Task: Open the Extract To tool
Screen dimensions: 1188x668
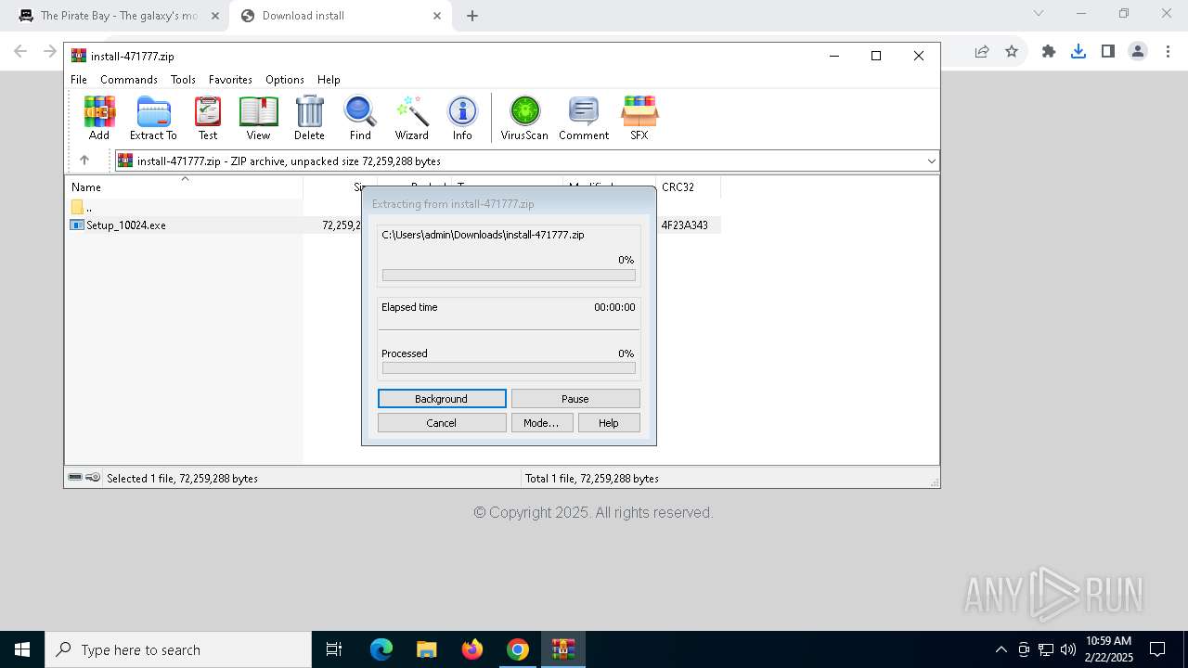Action: coord(153,118)
